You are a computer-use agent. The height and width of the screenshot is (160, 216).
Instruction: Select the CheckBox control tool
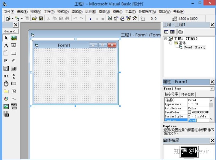[x=6, y=61]
